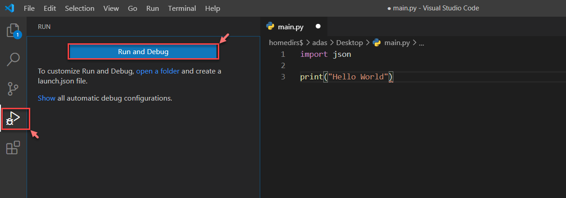Open the Help menu
This screenshot has width=566, height=198.
[x=212, y=8]
